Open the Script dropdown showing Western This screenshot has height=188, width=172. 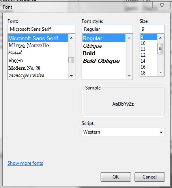coord(123,132)
